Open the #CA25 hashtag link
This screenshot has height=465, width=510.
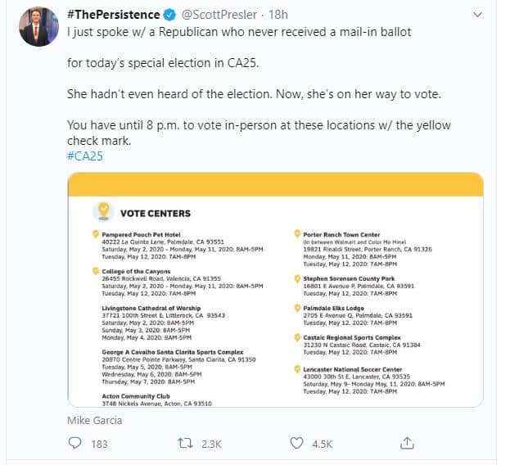(84, 156)
